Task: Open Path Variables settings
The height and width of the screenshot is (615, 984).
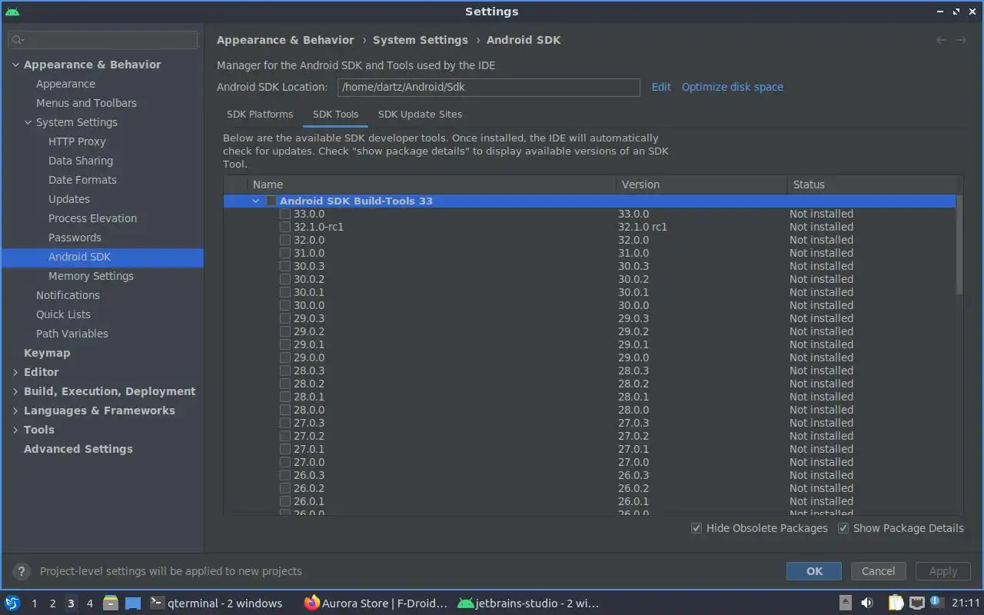Action: [x=72, y=334]
